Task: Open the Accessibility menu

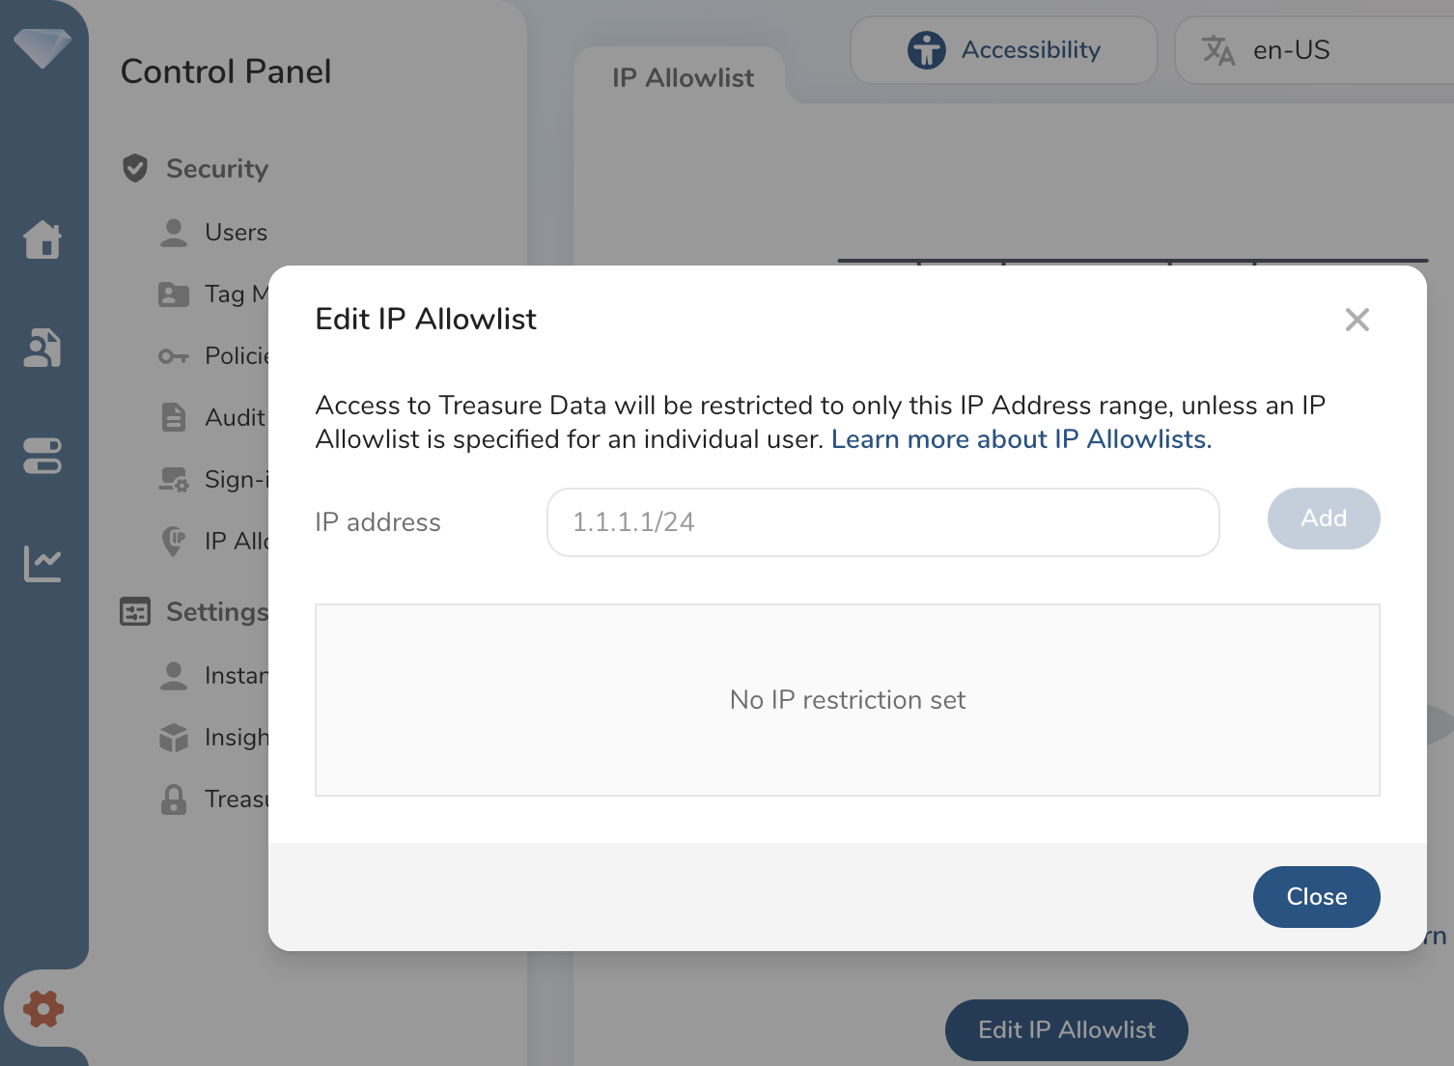Action: pos(1003,50)
